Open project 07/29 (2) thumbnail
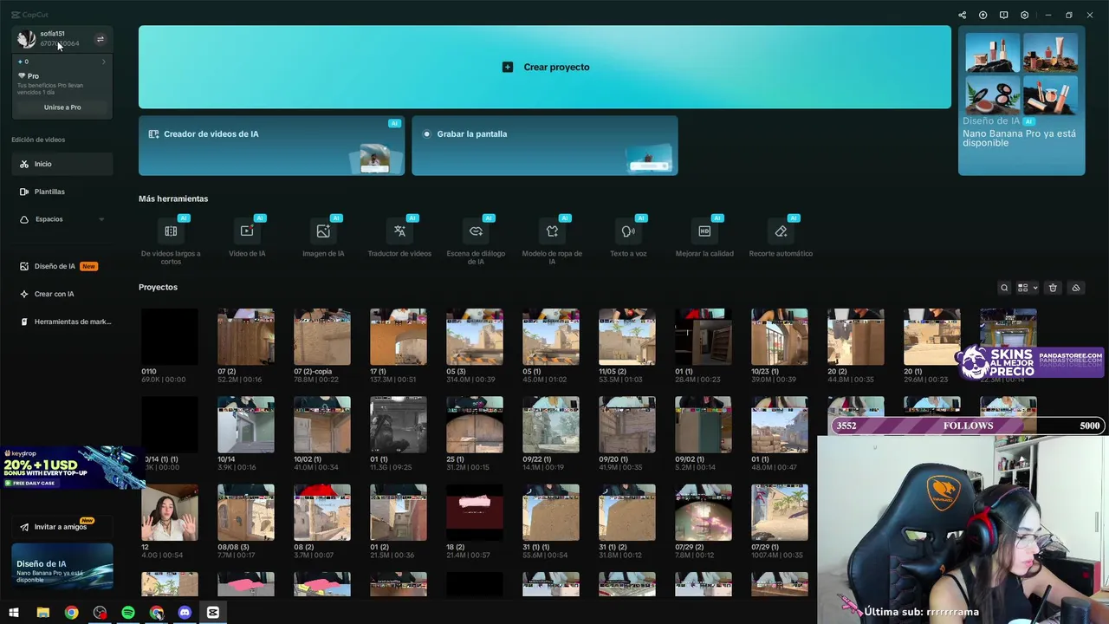 704,512
